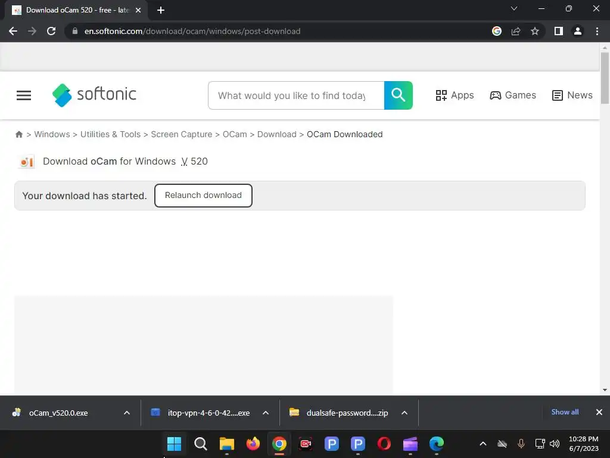
Task: Click the Google icon in the address bar
Action: [x=496, y=31]
